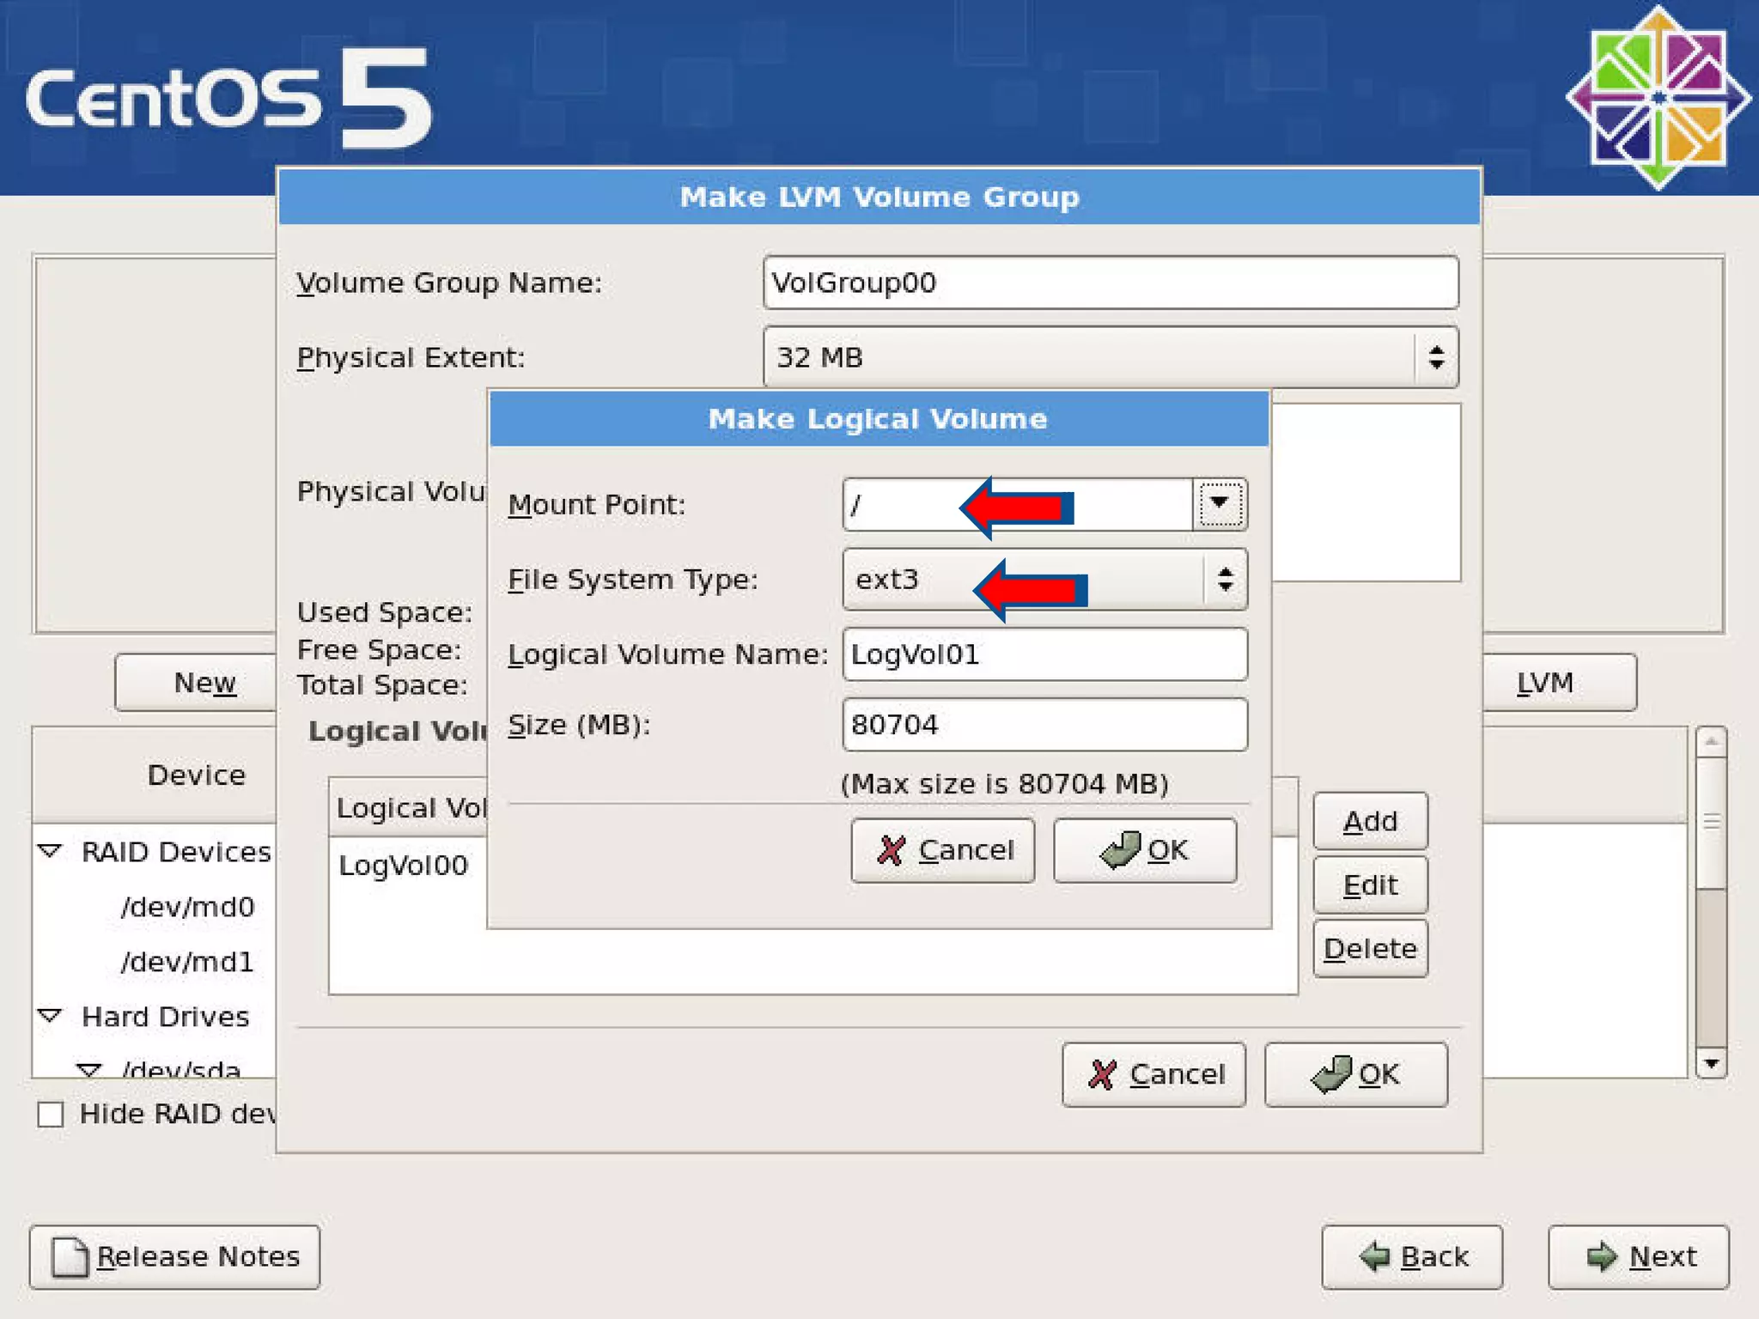Collapse the RAID Devices tree node
Image resolution: width=1759 pixels, height=1319 pixels.
click(51, 851)
